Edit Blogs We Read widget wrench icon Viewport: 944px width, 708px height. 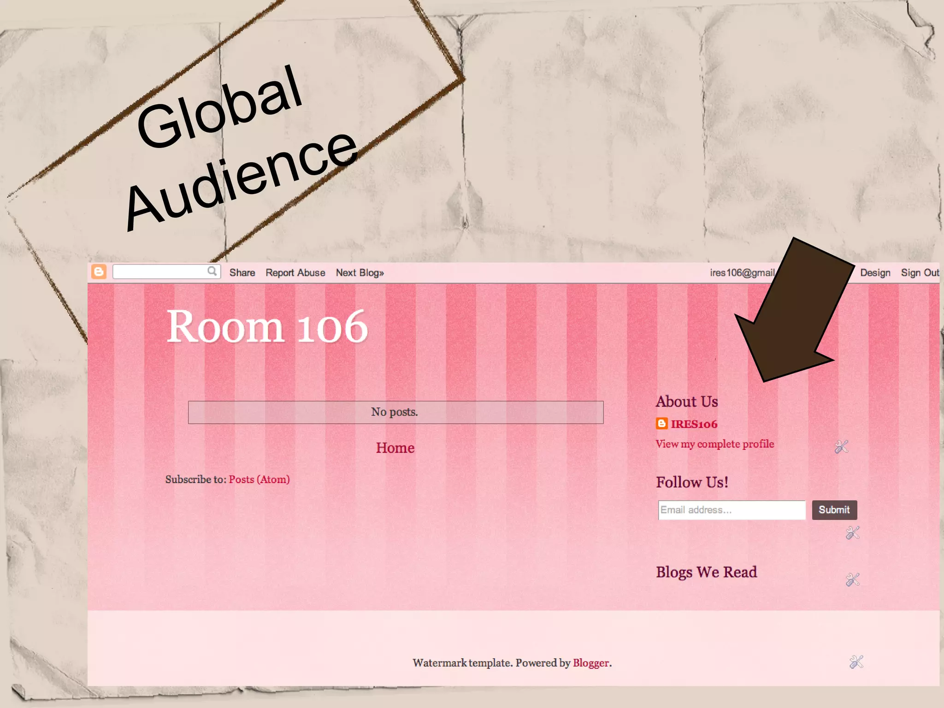pyautogui.click(x=852, y=579)
